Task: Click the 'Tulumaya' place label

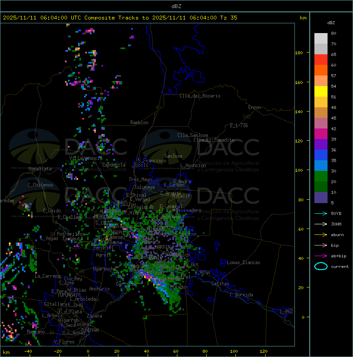Action: coord(145,187)
